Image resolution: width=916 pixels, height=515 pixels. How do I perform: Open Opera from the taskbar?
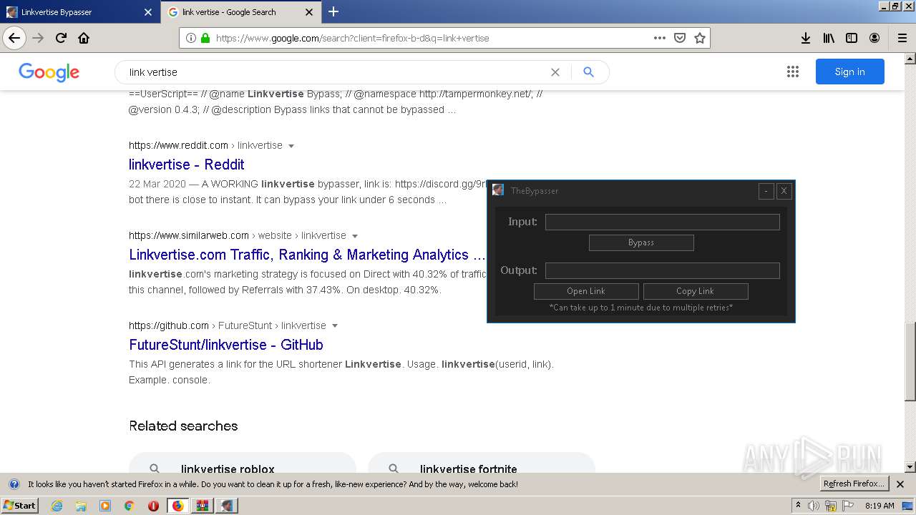coord(153,506)
